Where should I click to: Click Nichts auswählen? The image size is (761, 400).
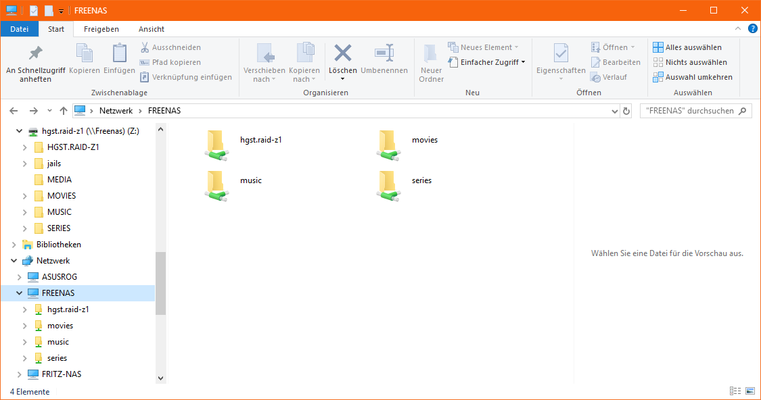pyautogui.click(x=690, y=62)
